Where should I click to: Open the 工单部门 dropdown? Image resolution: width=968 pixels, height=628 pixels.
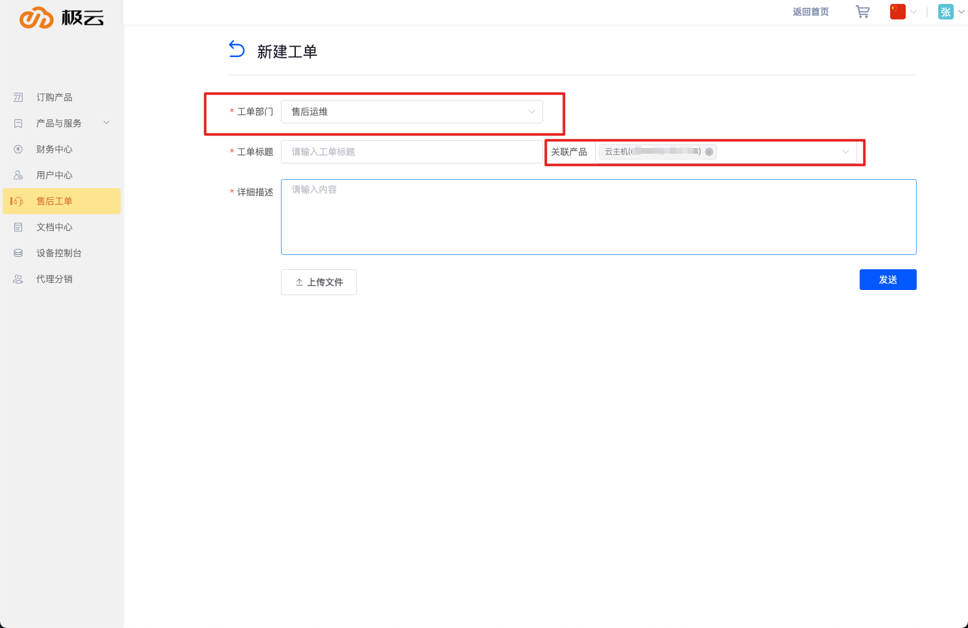point(411,112)
